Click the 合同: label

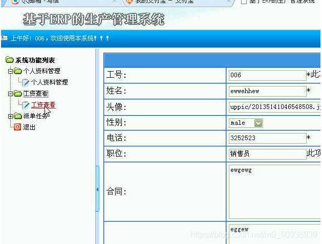[116, 192]
